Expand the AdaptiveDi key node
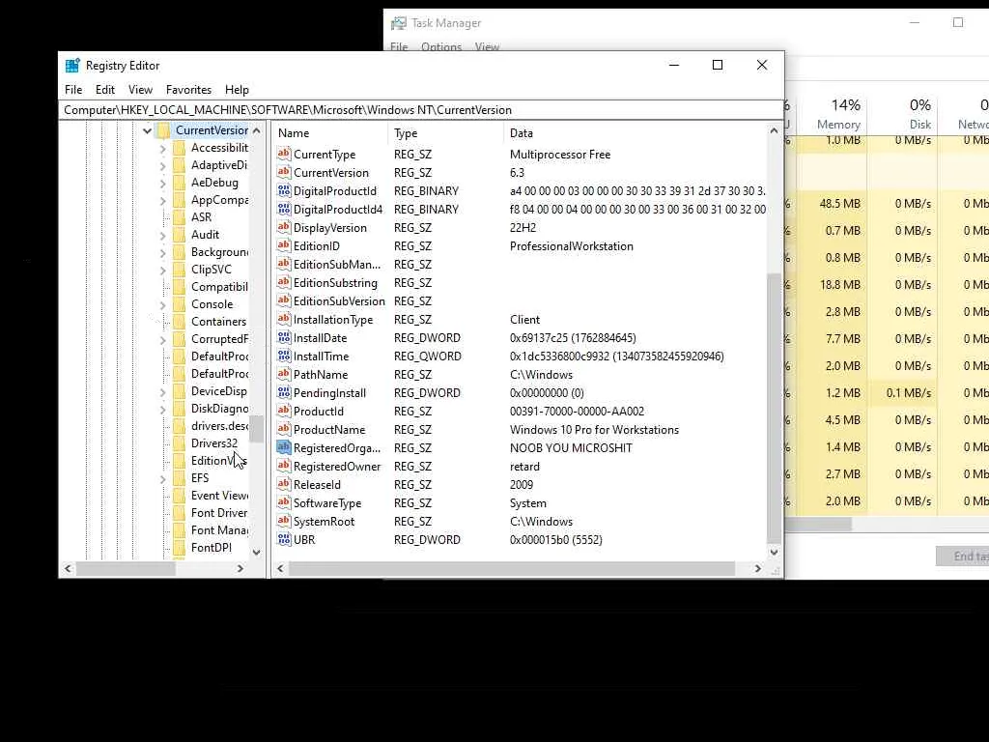 [x=162, y=166]
